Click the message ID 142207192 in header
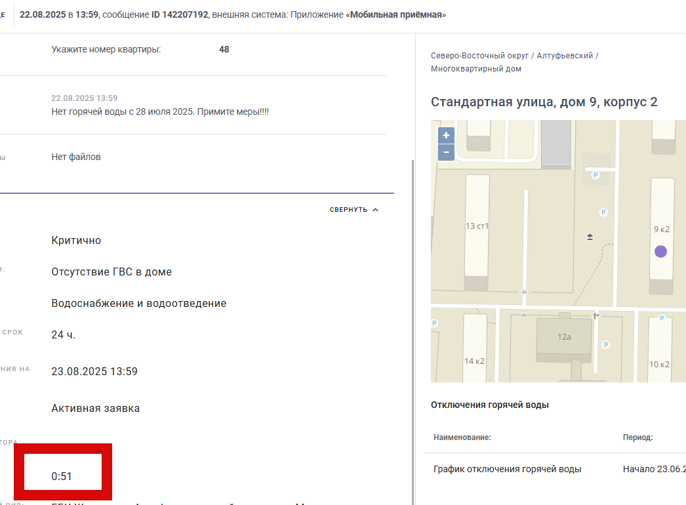 point(180,14)
